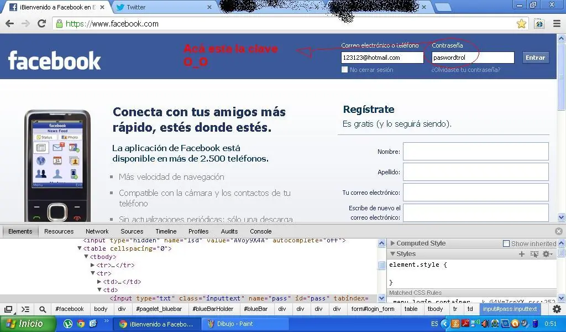Click the Apellido input field
Viewport: 566px width, 332px height.
[476, 172]
